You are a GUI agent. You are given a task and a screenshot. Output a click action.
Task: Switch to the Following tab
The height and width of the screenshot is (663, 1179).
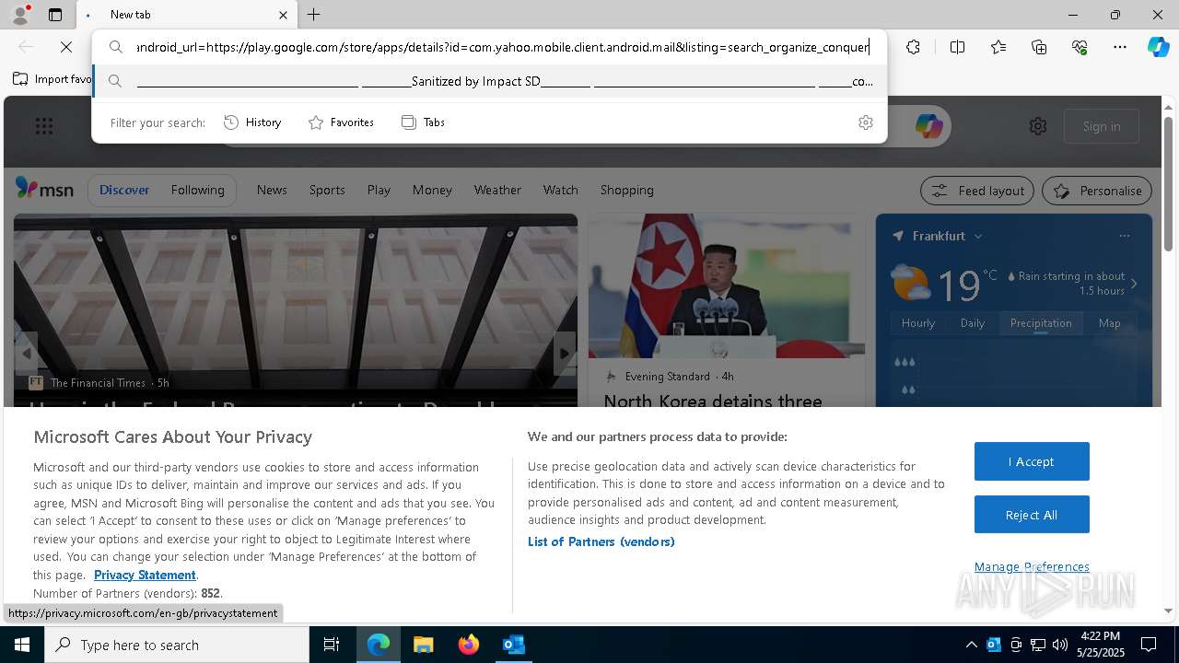(x=197, y=190)
